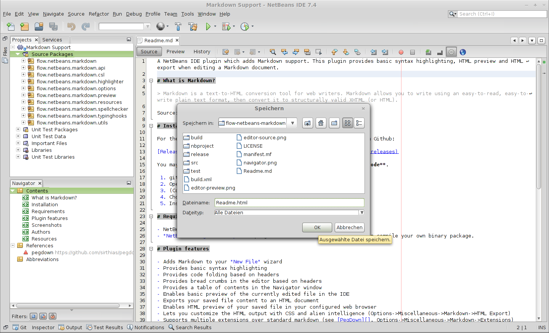This screenshot has height=333, width=549.
Task: Click Find Next Occurrence arrow icon
Action: coord(295,52)
